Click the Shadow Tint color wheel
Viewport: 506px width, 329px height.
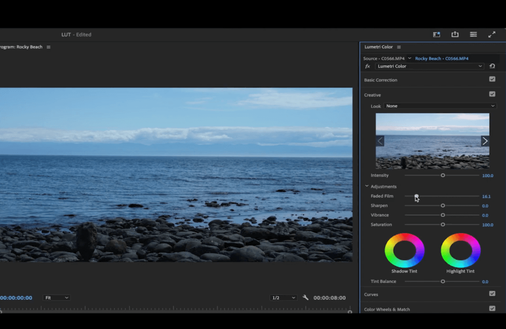[x=404, y=251]
